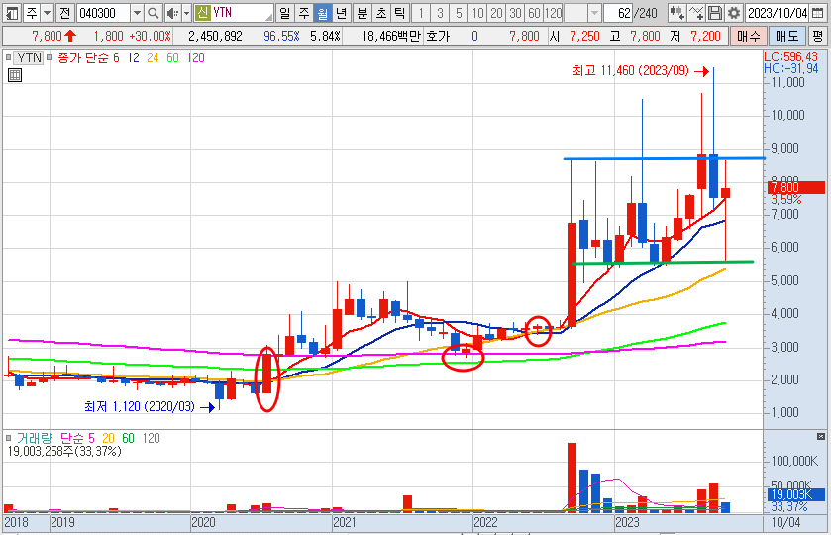This screenshot has height=535, width=831.
Task: Click the 최고 11,460 (2023/09) label
Action: [x=631, y=70]
